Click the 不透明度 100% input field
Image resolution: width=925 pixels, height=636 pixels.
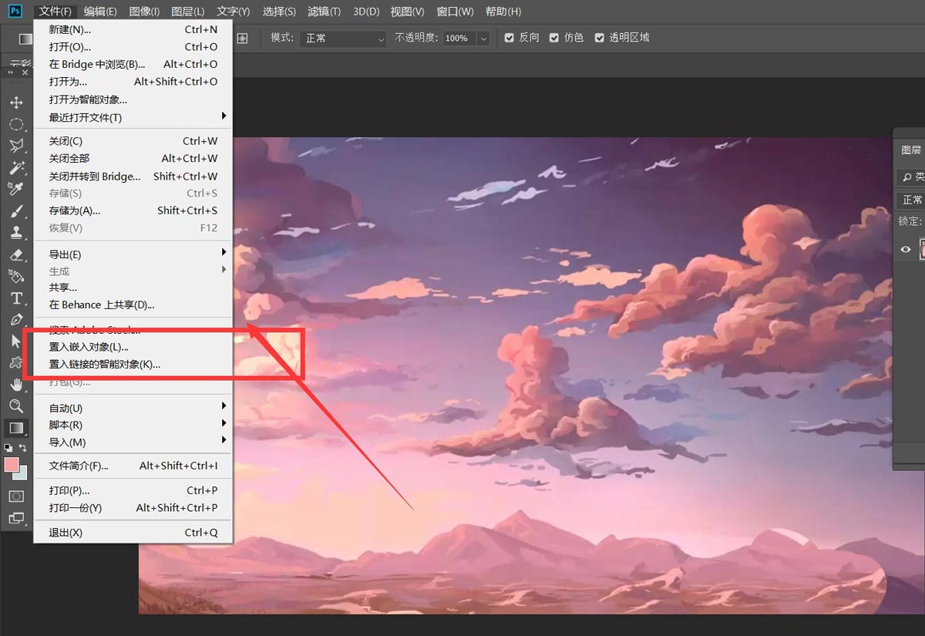459,38
